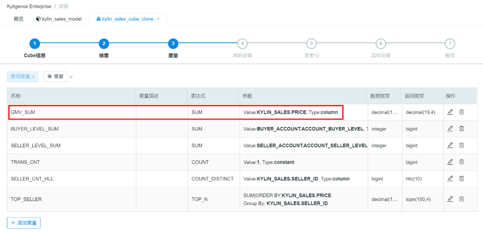This screenshot has height=232, width=483.
Task: Edit the BUYER_LEVEL_SUM measure
Action: click(x=450, y=129)
